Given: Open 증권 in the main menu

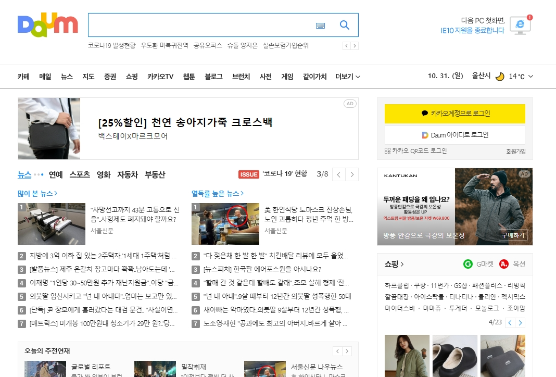Looking at the screenshot, I should click(x=110, y=76).
